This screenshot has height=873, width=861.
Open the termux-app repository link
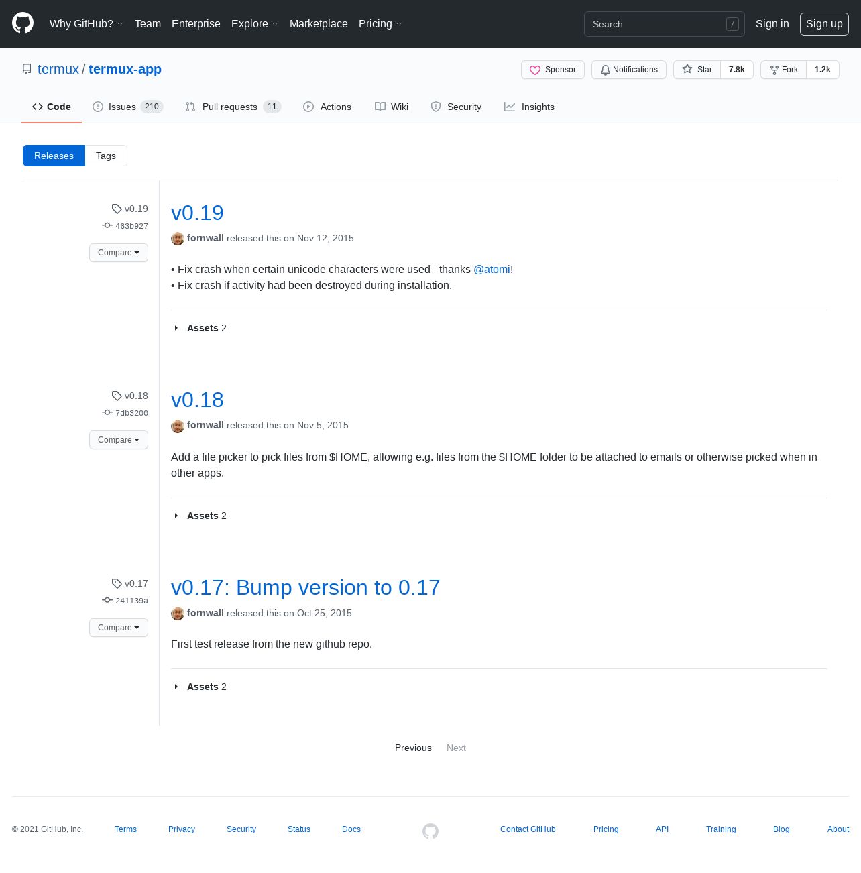click(125, 69)
